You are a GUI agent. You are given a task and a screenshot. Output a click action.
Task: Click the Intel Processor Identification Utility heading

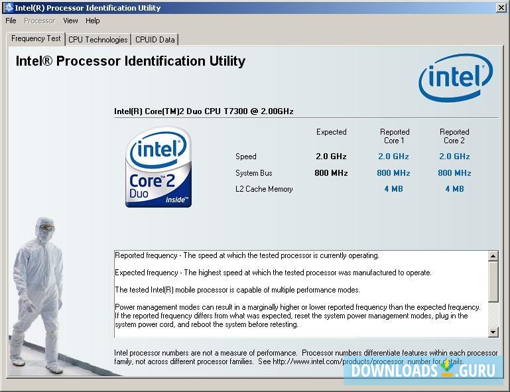(131, 62)
